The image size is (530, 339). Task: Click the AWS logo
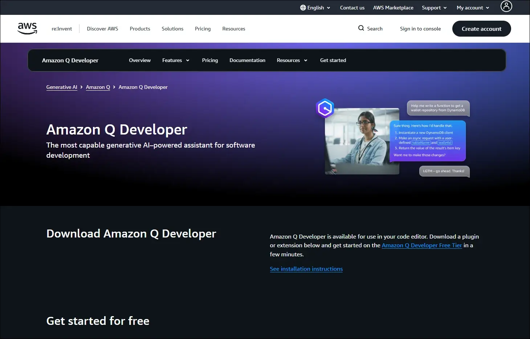pos(28,28)
